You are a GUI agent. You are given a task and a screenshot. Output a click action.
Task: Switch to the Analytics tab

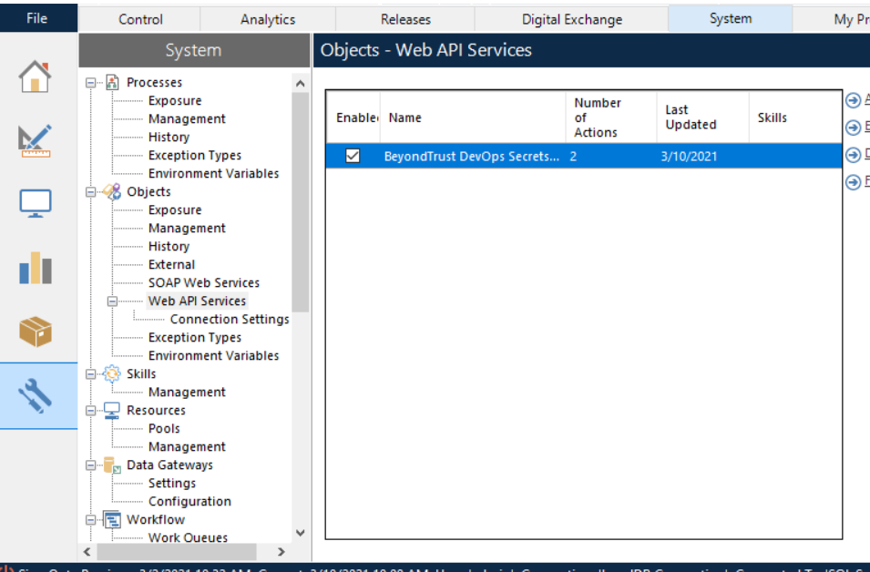click(x=268, y=19)
